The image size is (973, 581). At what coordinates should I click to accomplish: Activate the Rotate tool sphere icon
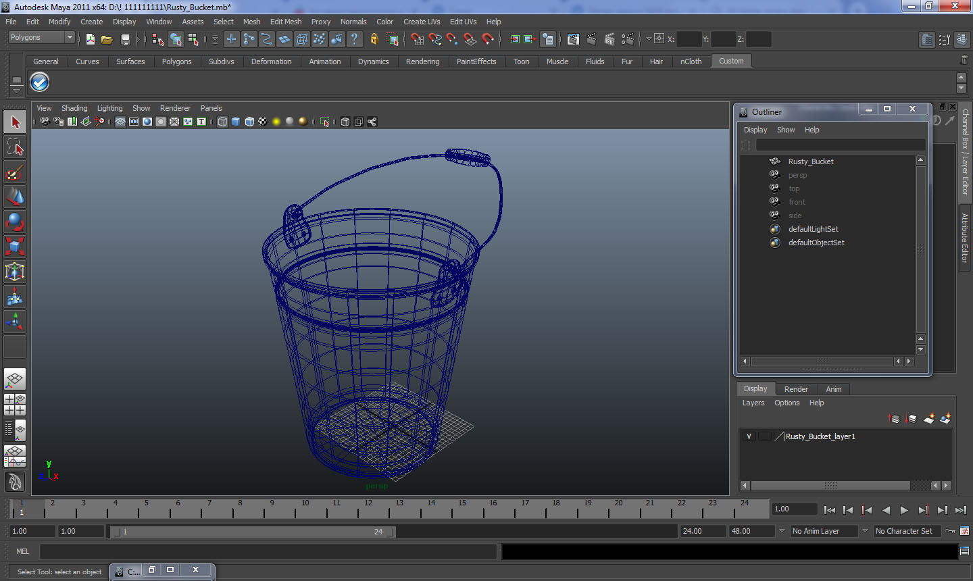point(15,222)
